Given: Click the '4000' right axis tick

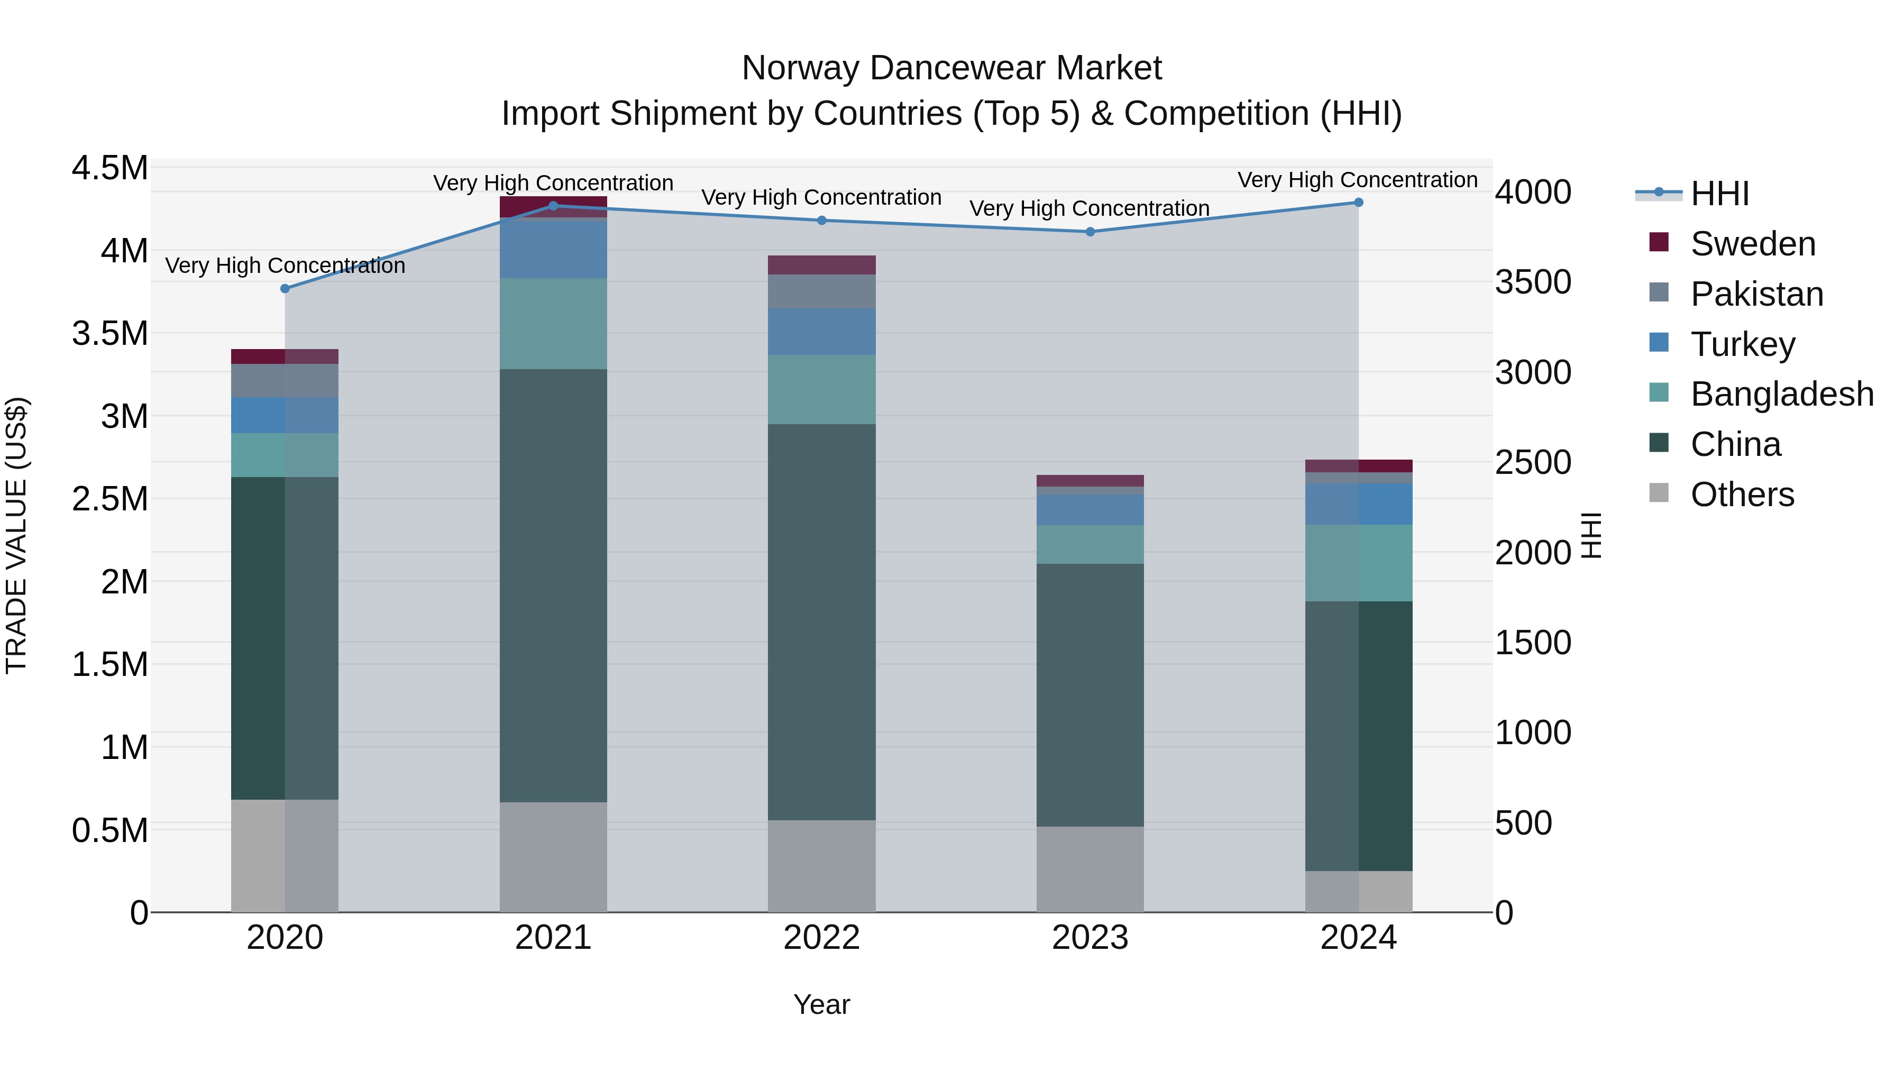Looking at the screenshot, I should click(x=1534, y=192).
